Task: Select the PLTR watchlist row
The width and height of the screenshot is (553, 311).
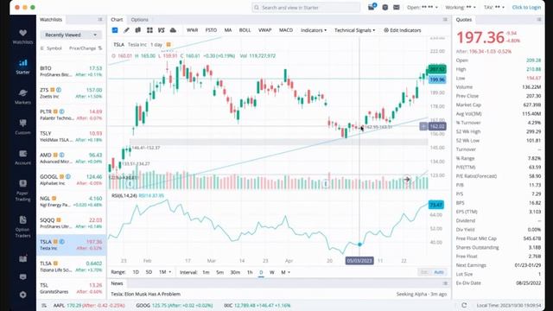Action: click(x=71, y=115)
